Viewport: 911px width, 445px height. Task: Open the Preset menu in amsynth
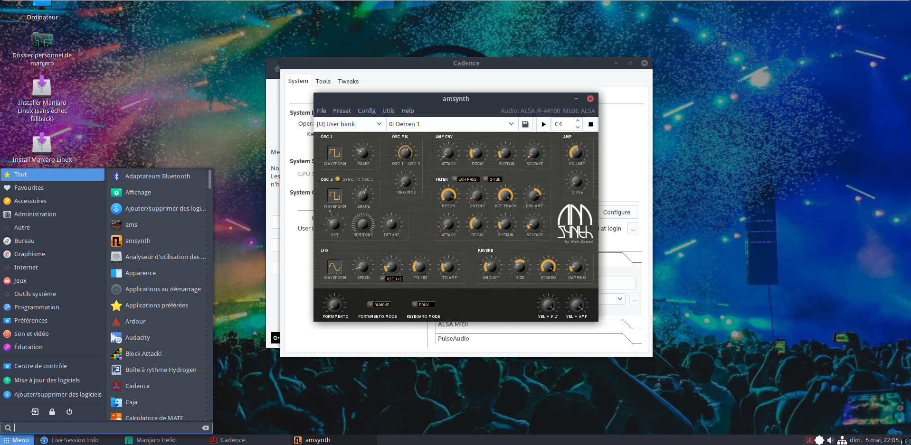(x=342, y=111)
